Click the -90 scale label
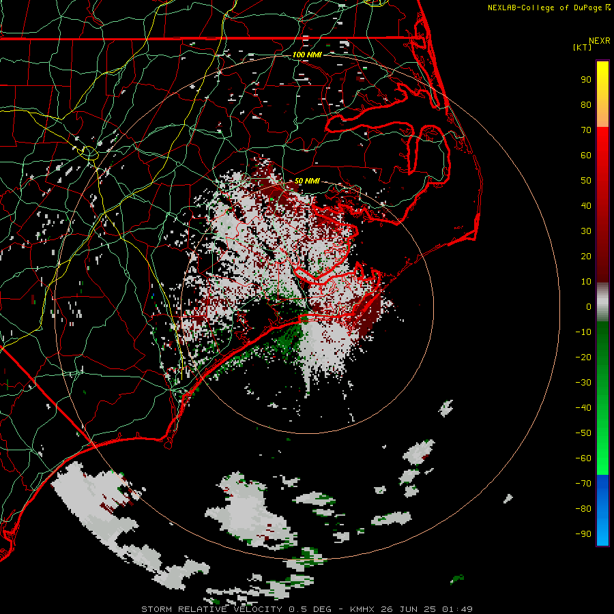614x614 pixels. [x=583, y=534]
